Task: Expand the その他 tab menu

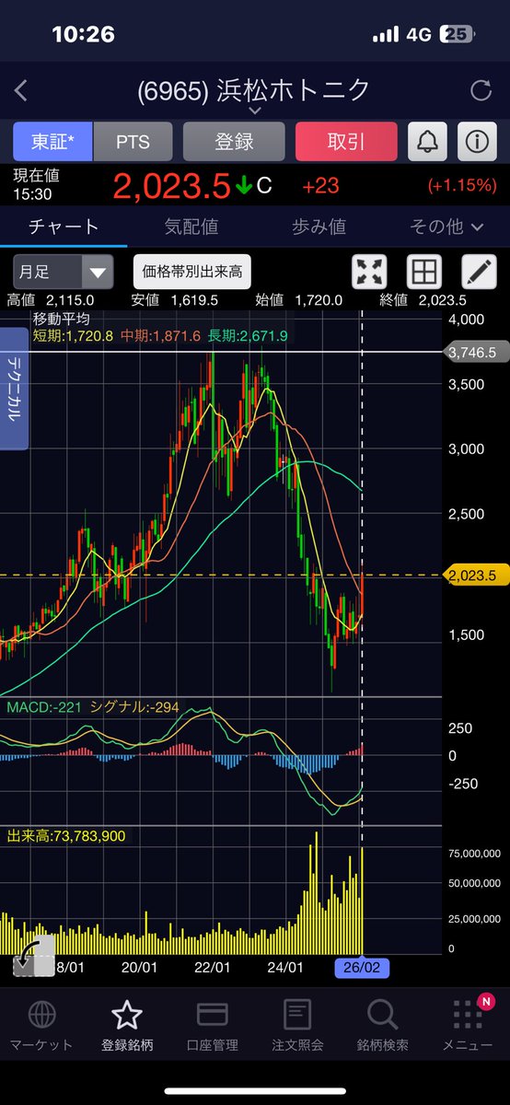Action: (x=446, y=226)
